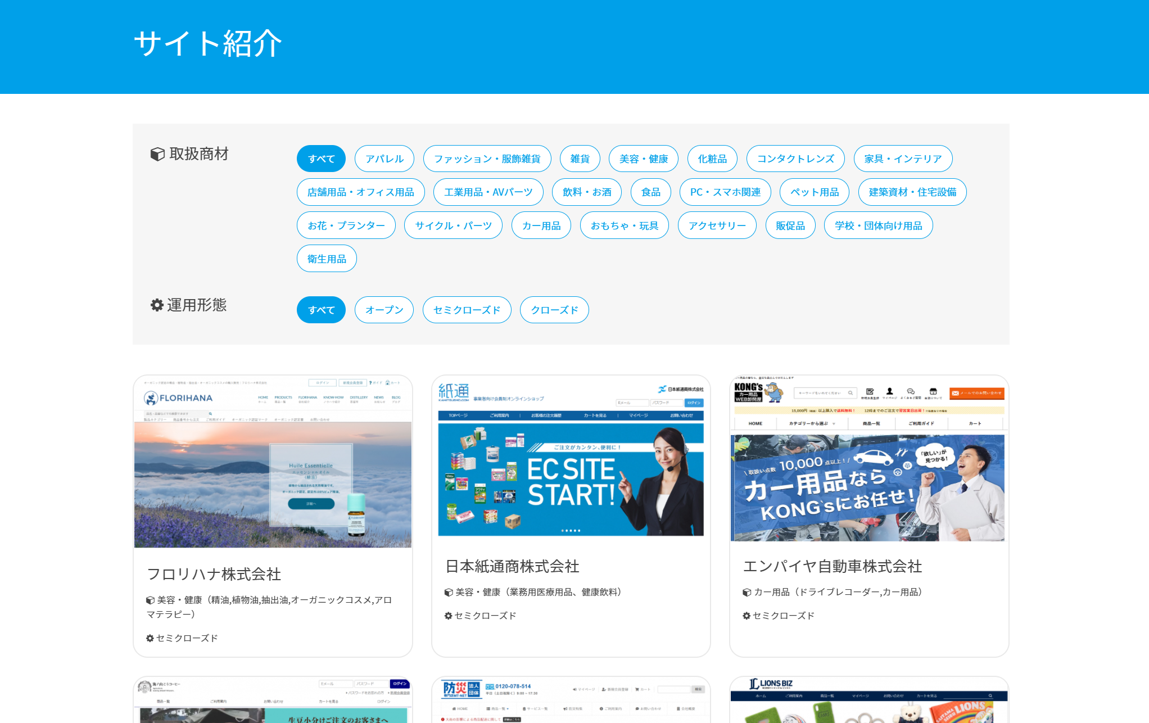Toggle the オープン operation type filter
1149x723 pixels.
[384, 310]
